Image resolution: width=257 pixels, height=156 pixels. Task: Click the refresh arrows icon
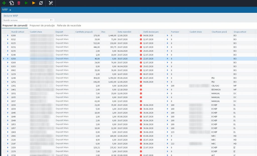click(x=41, y=3)
